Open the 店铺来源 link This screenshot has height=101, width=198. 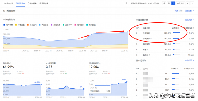point(189,20)
